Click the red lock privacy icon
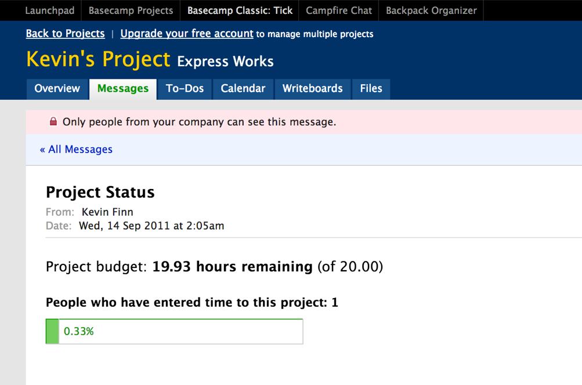Image resolution: width=582 pixels, height=385 pixels. (53, 121)
